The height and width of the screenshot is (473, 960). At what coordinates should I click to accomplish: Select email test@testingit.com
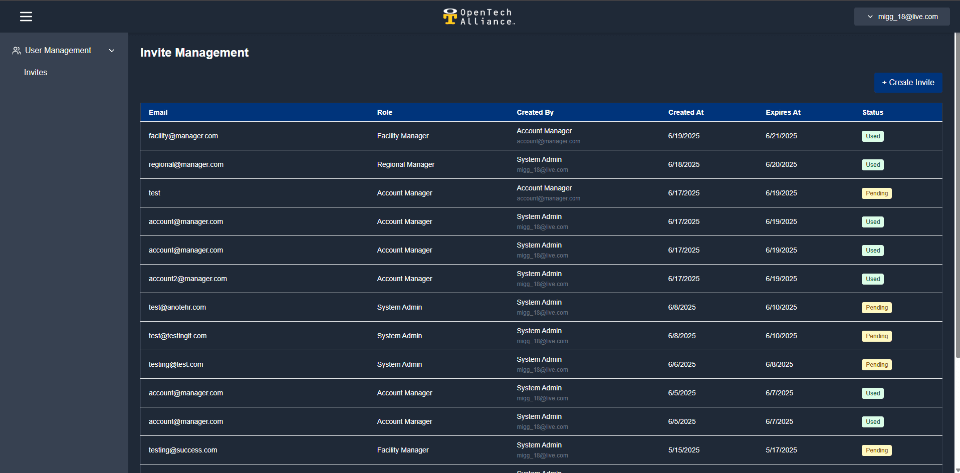pos(177,336)
